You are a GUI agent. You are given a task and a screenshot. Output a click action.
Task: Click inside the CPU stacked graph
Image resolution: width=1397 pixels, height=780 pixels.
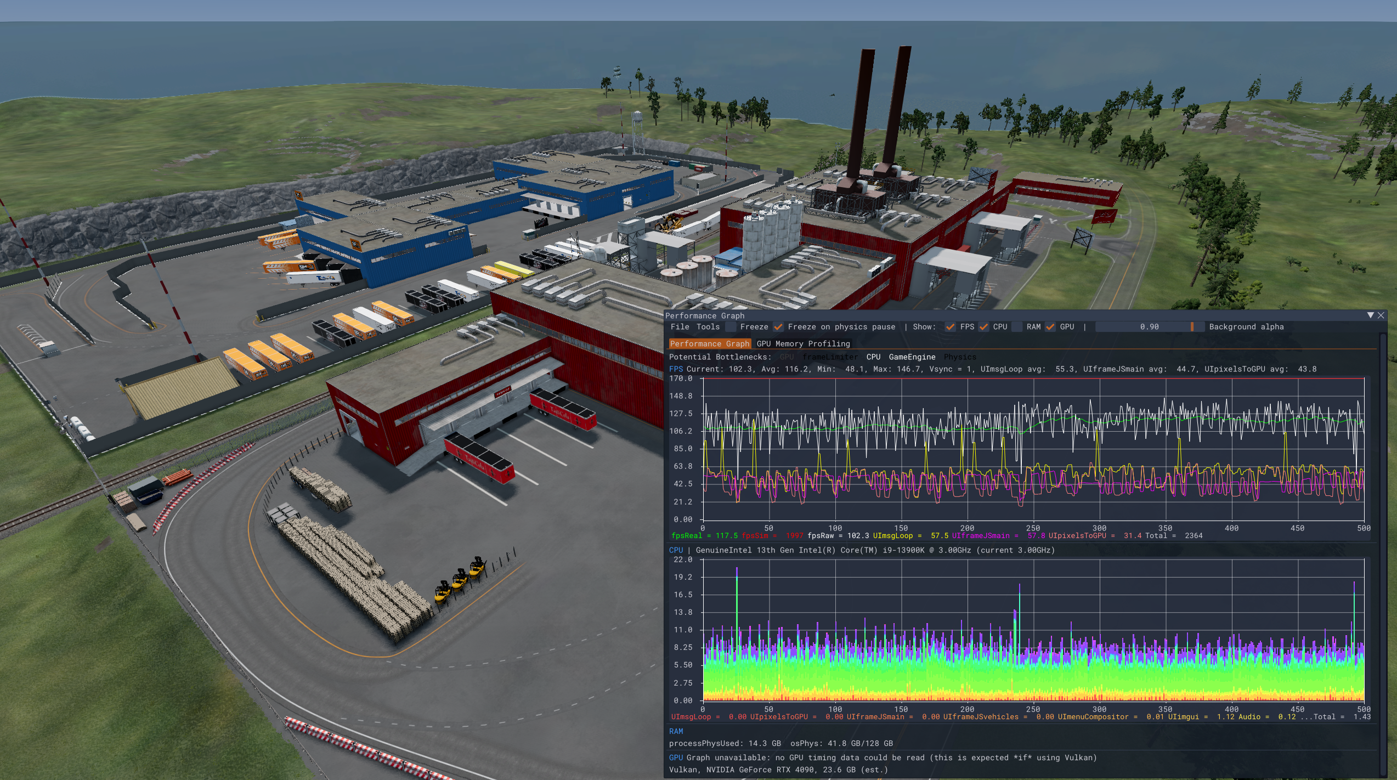[x=1033, y=630]
